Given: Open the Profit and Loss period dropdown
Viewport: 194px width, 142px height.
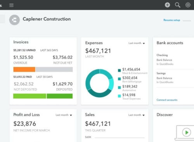Looking at the screenshot, I should (64, 115).
